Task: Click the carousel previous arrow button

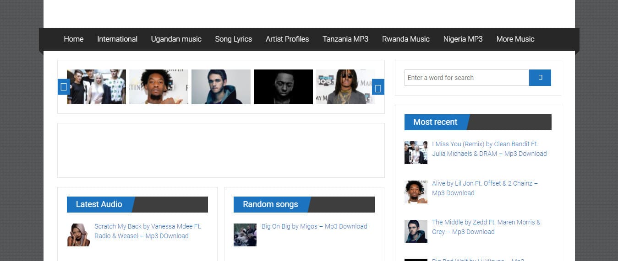Action: (63, 87)
